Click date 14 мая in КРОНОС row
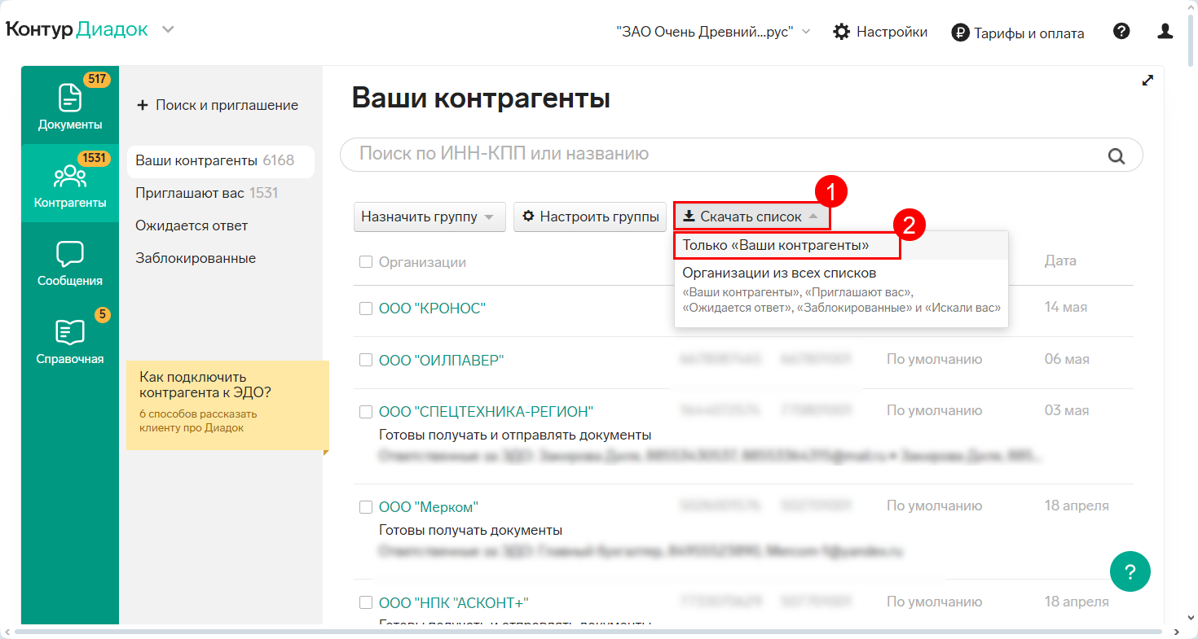Image resolution: width=1198 pixels, height=639 pixels. coord(1066,307)
